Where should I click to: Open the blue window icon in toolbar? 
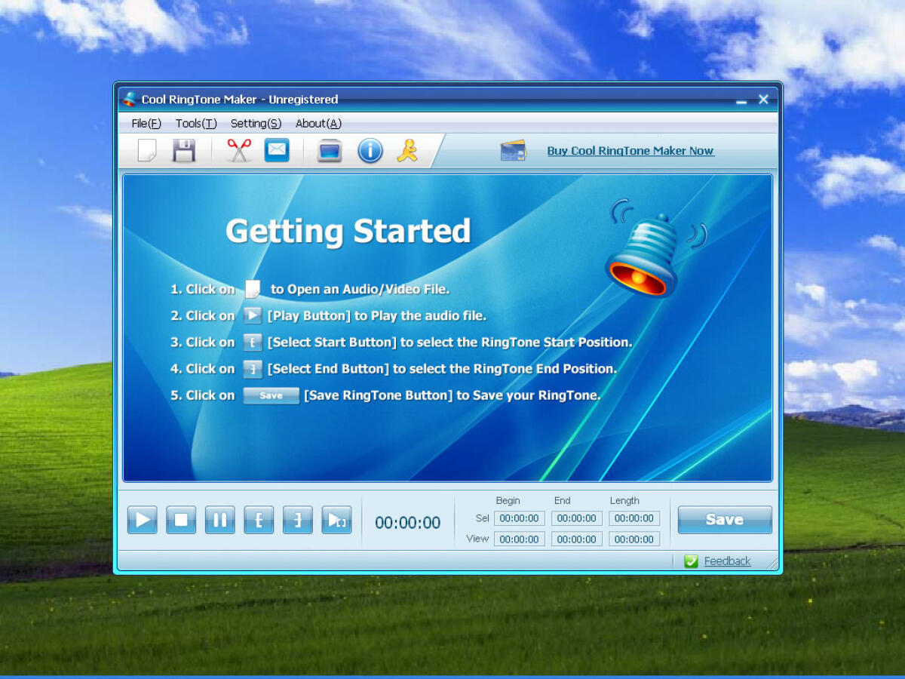coord(330,151)
